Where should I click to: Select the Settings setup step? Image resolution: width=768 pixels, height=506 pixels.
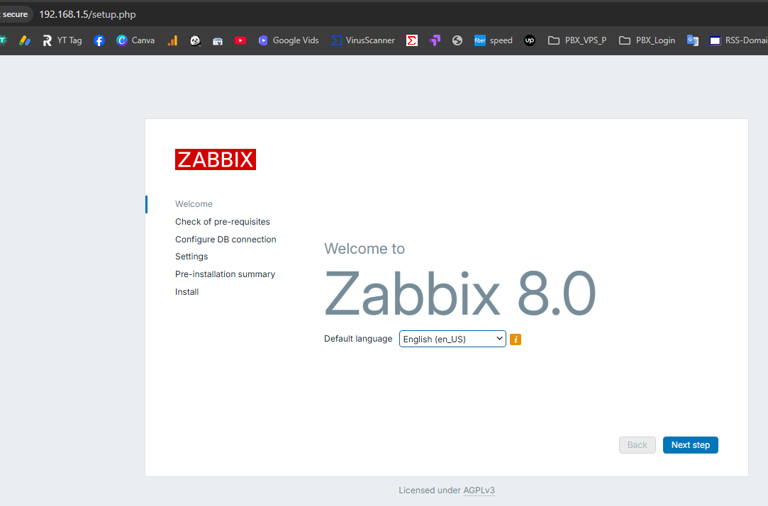191,257
